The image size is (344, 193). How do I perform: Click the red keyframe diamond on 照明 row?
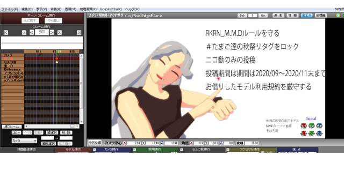click(x=57, y=58)
